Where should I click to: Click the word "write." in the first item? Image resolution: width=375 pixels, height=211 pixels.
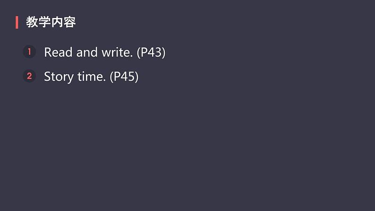pyautogui.click(x=117, y=52)
